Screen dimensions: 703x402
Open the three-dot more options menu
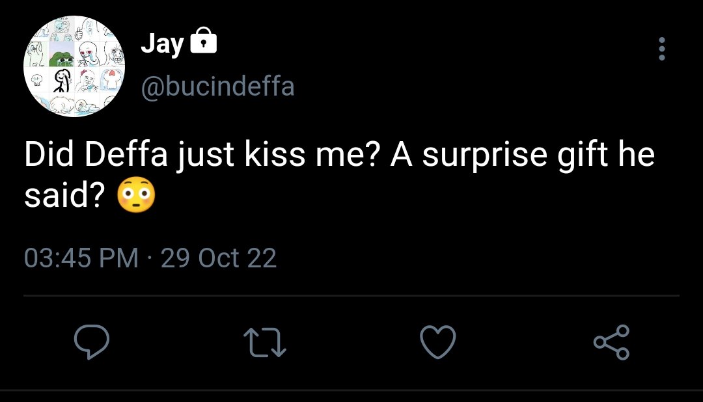662,48
